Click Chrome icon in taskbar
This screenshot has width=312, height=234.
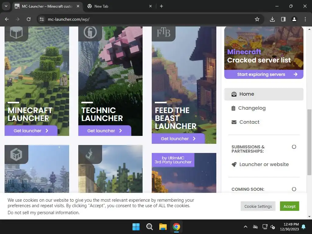coord(176,227)
